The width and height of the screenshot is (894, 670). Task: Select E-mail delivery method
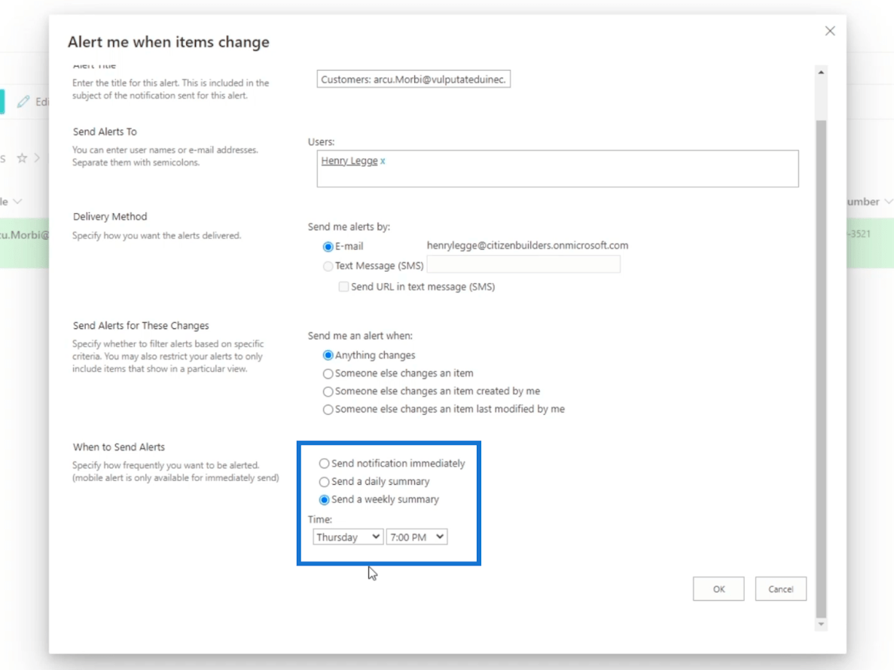328,247
